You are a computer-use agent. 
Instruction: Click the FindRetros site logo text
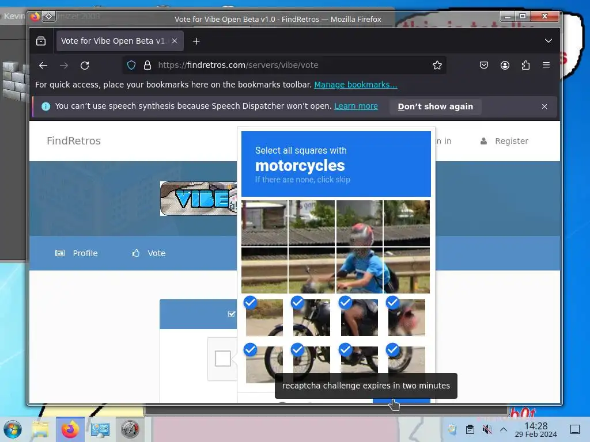click(74, 140)
